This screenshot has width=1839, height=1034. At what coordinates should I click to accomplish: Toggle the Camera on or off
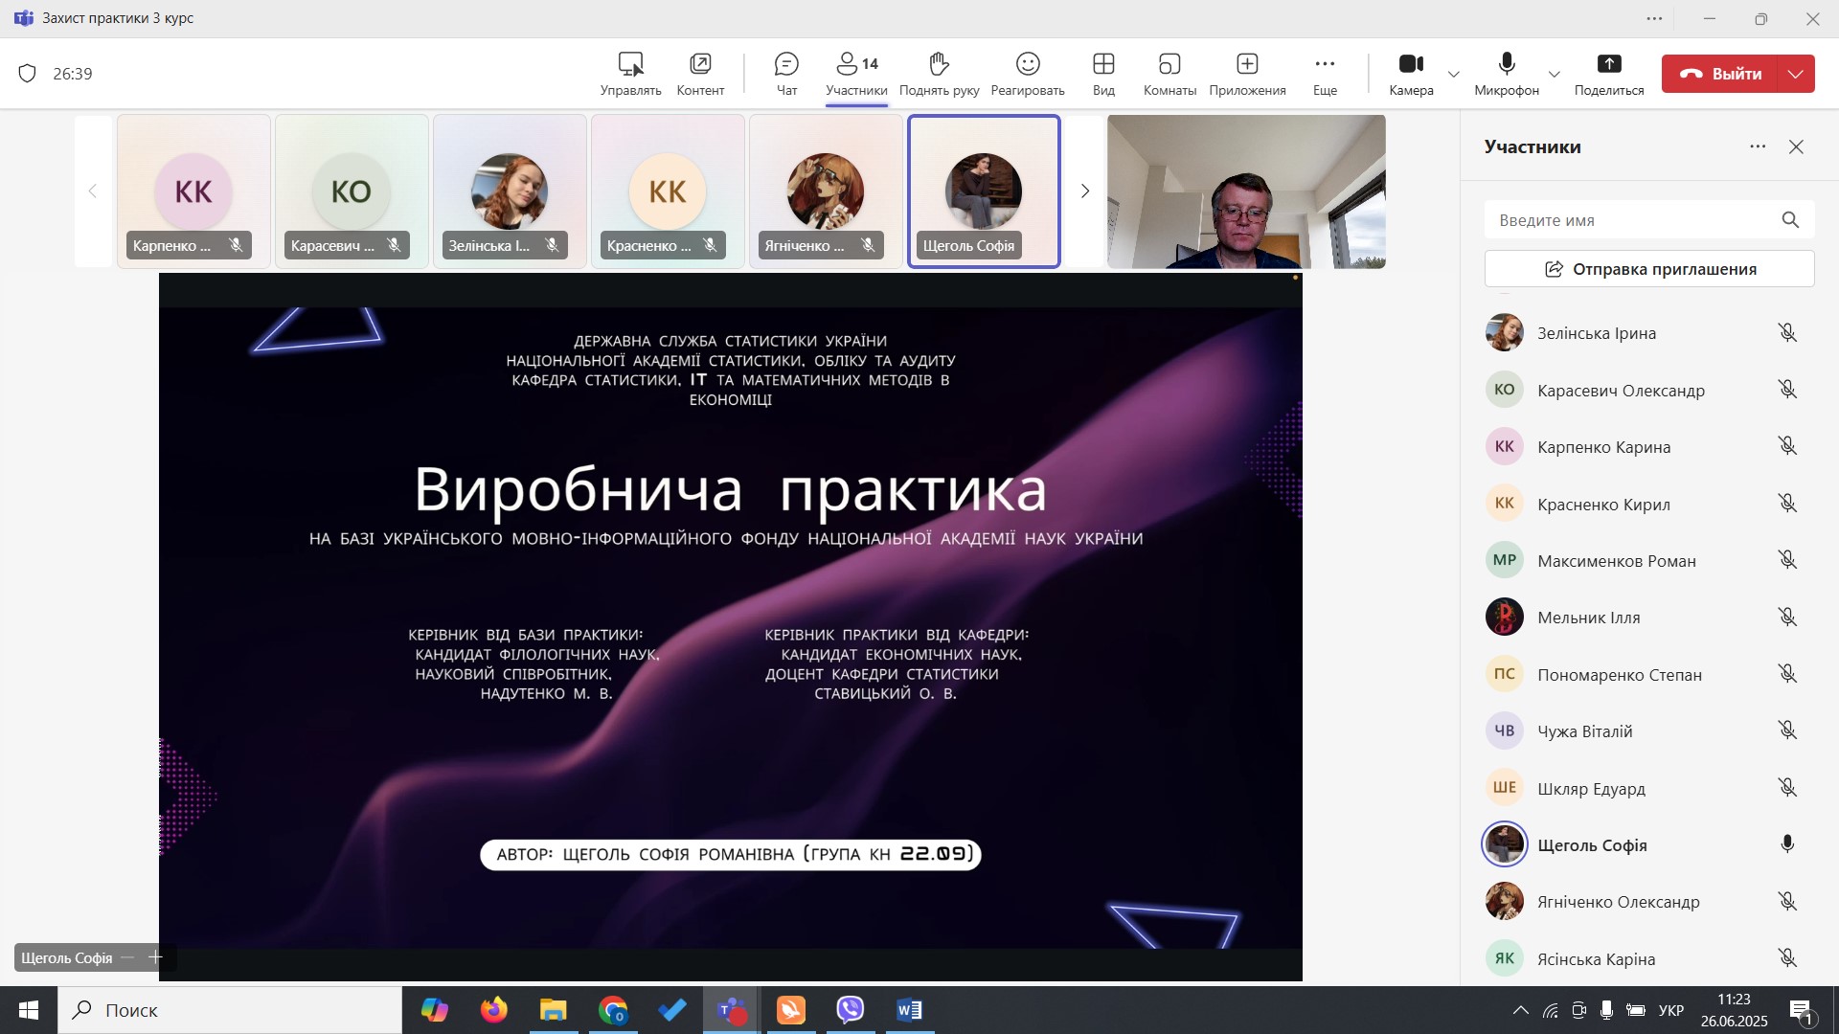(x=1411, y=74)
